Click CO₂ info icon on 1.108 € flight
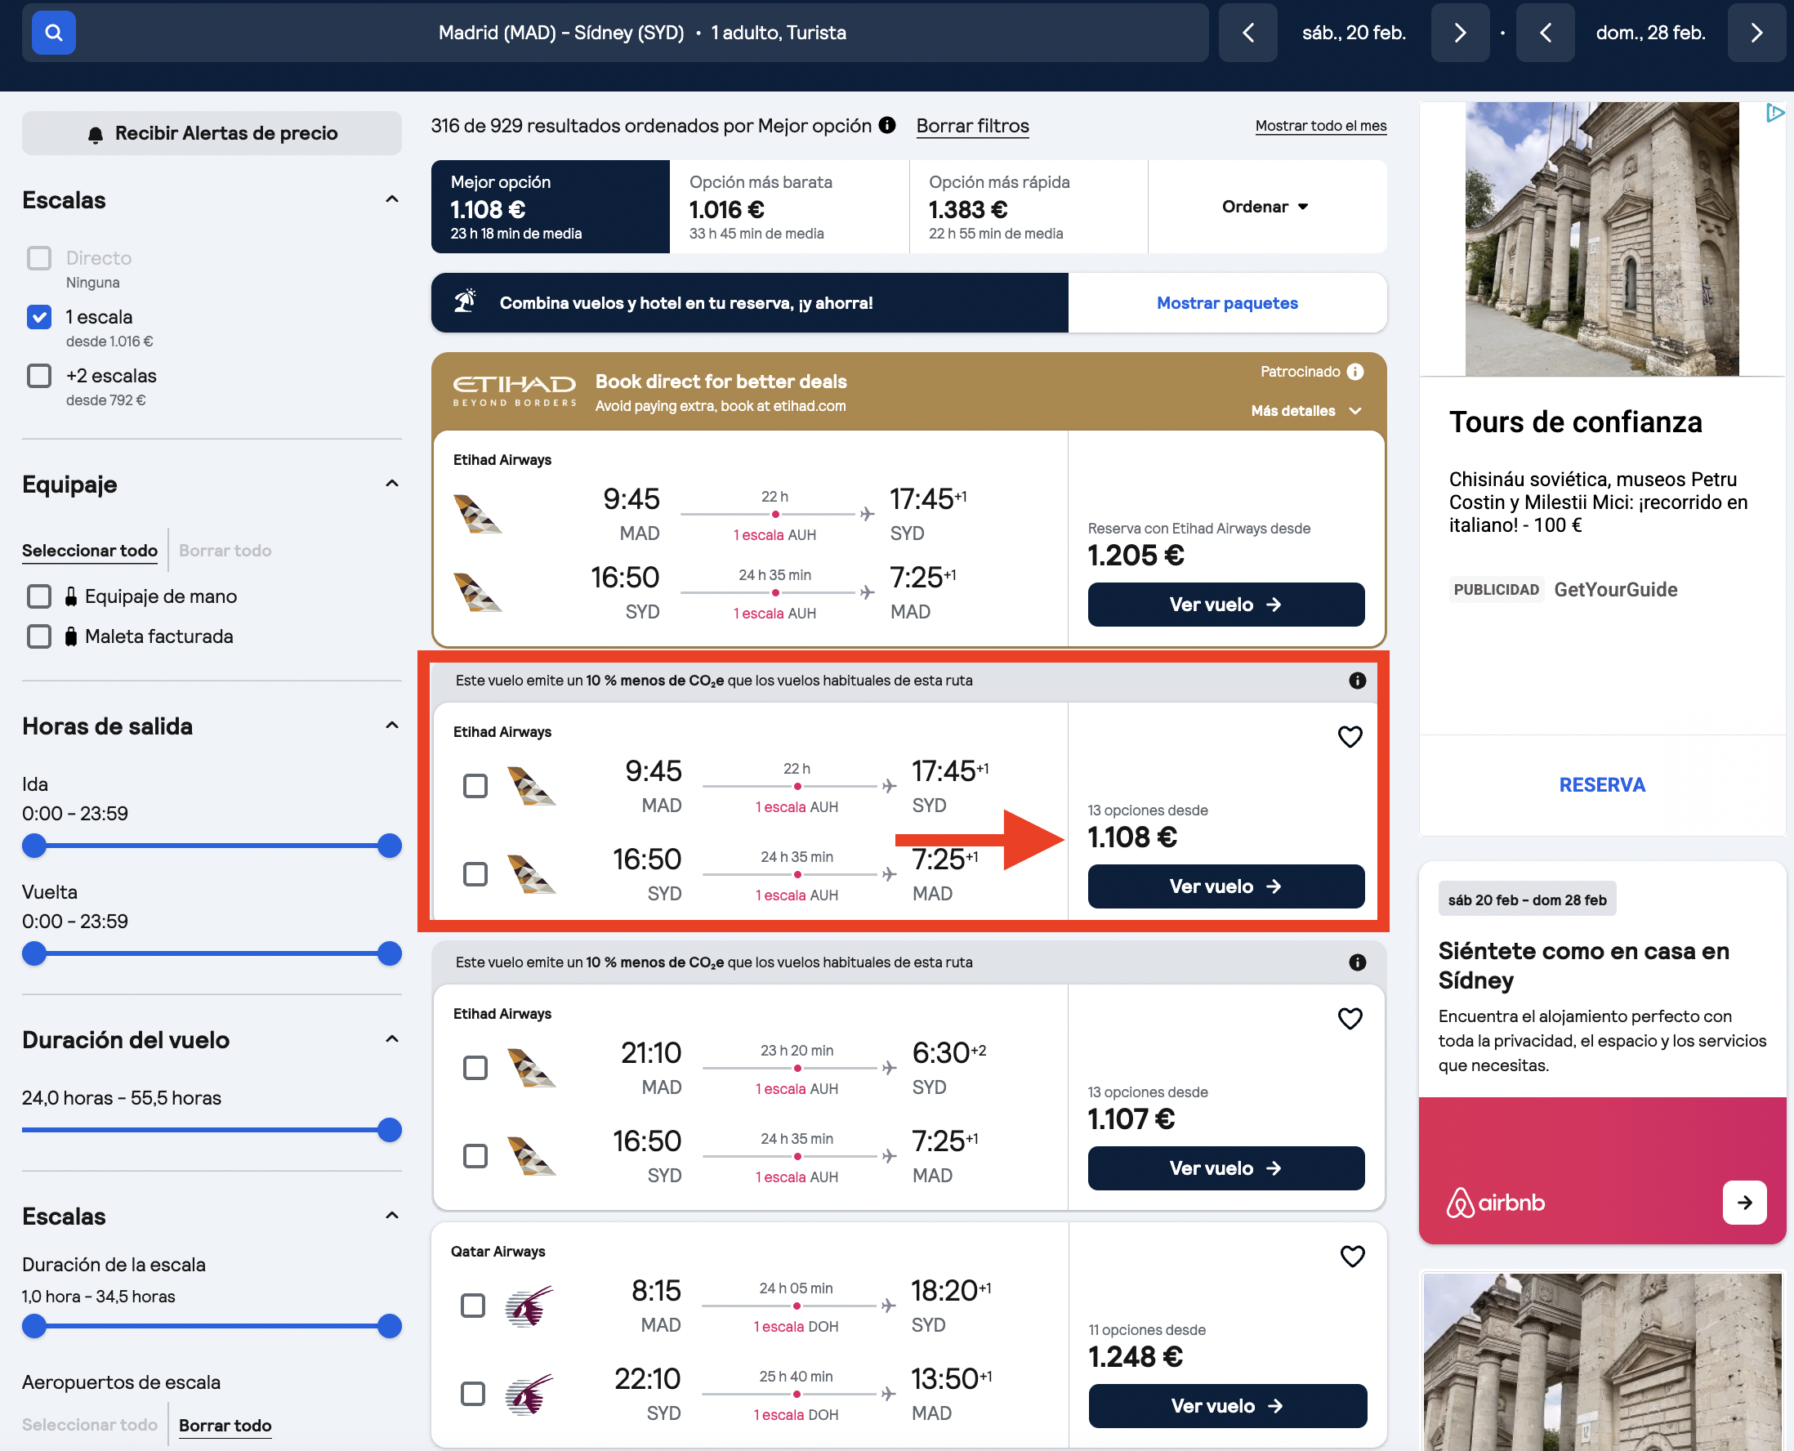1794x1451 pixels. [1357, 681]
